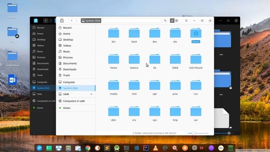Open Computer in light sidebar
The width and height of the screenshot is (270, 152).
(76, 82)
